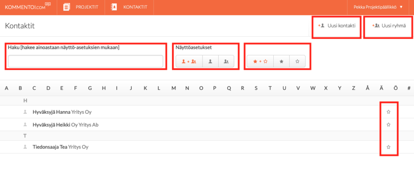
Task: Open contact Hyväksyjä Heikki Oy Yritys Ab
Action: 65,125
